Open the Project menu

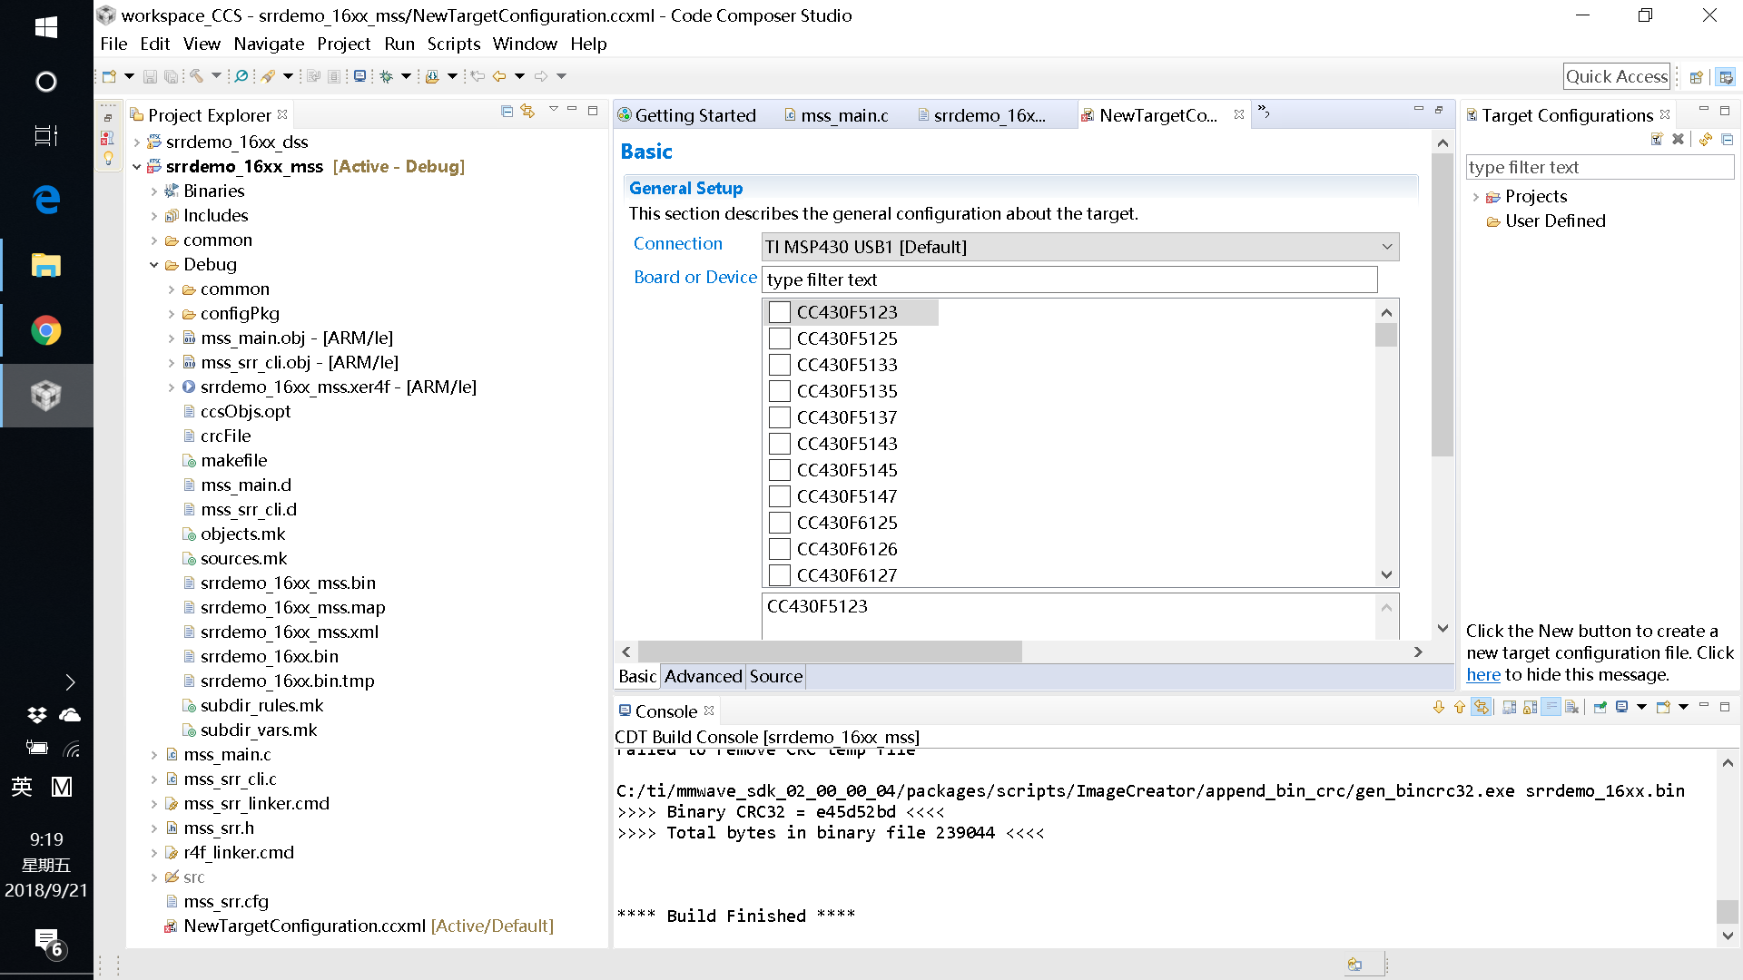tap(343, 44)
